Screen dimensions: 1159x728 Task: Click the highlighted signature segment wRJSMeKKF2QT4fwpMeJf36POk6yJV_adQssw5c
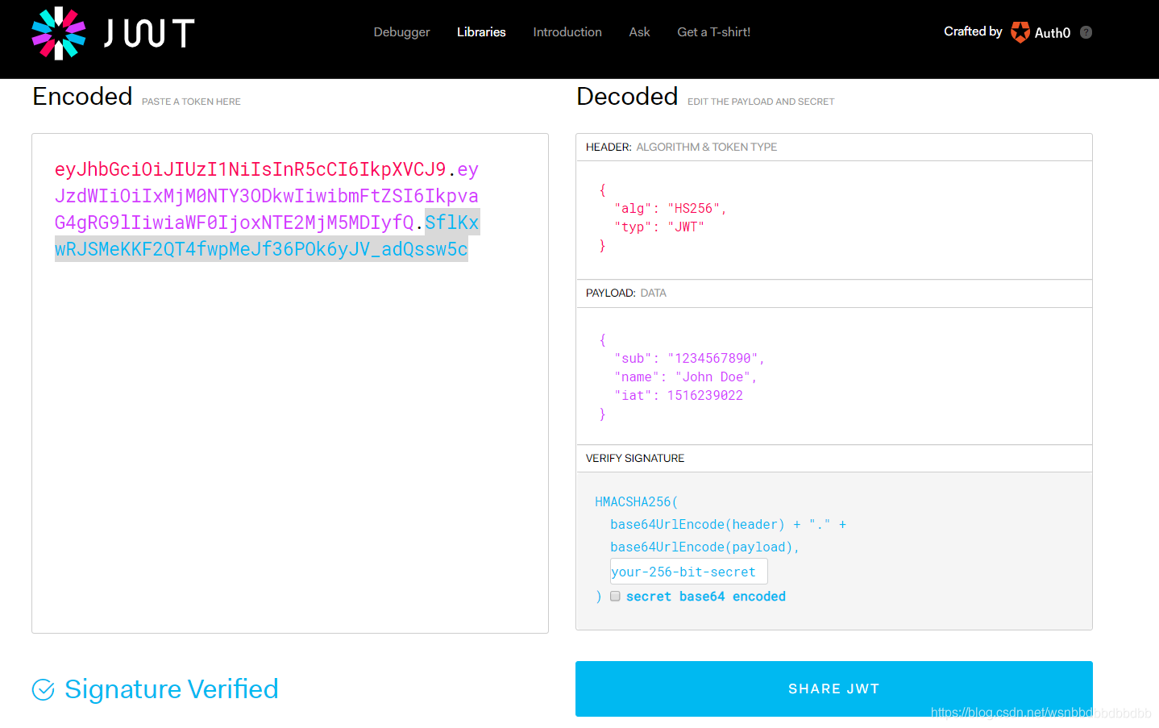tap(261, 249)
